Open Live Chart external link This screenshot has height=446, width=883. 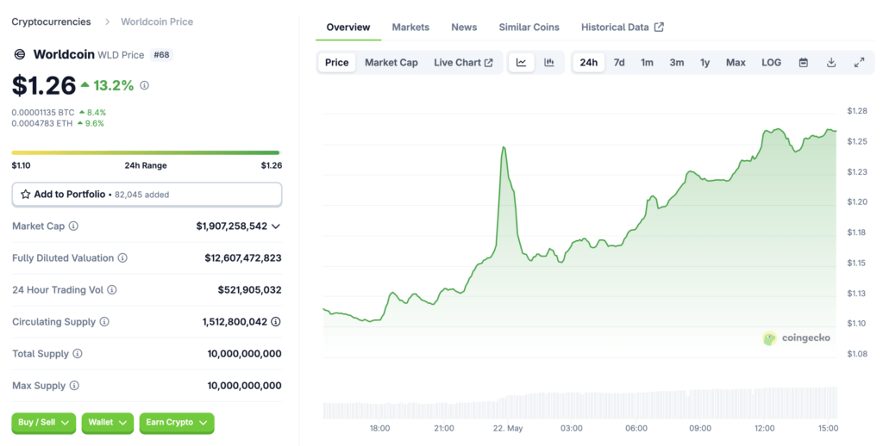click(463, 63)
